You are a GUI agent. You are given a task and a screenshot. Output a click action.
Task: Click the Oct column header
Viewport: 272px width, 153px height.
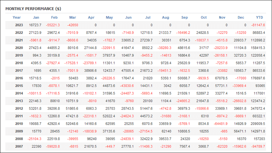(x=204, y=17)
